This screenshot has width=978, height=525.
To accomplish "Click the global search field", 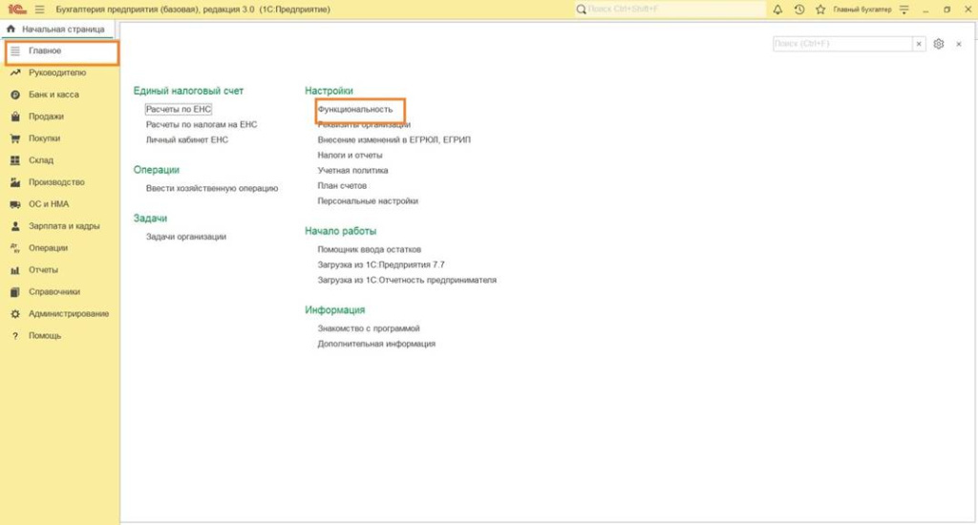I will 670,9.
